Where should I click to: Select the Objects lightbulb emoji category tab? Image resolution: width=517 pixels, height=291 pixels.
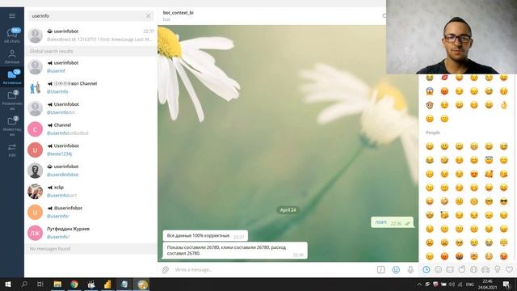tap(498, 270)
